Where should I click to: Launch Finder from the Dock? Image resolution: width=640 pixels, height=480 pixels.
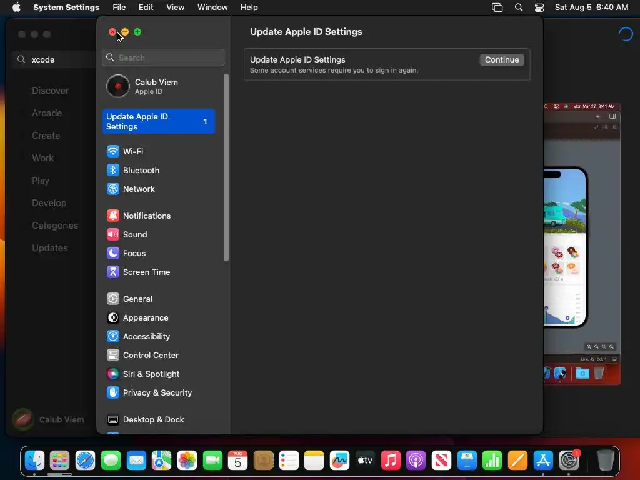(35, 461)
